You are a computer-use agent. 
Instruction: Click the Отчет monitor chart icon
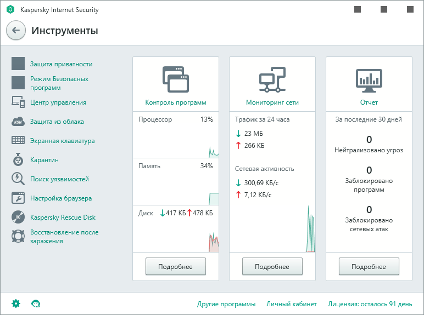click(x=369, y=81)
